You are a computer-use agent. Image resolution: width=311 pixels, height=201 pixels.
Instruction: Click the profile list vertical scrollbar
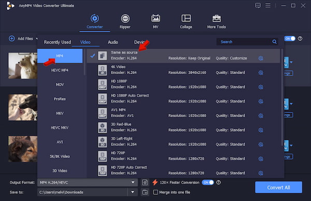tap(282, 97)
